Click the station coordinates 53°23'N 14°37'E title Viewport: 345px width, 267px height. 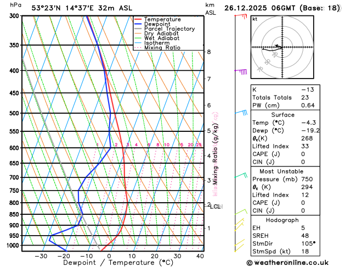coord(63,8)
